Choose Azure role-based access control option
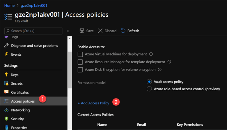The width and height of the screenshot is (227, 130). pyautogui.click(x=150, y=89)
